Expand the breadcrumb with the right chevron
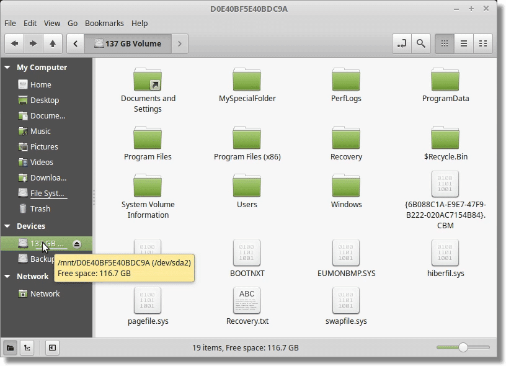 coord(180,44)
